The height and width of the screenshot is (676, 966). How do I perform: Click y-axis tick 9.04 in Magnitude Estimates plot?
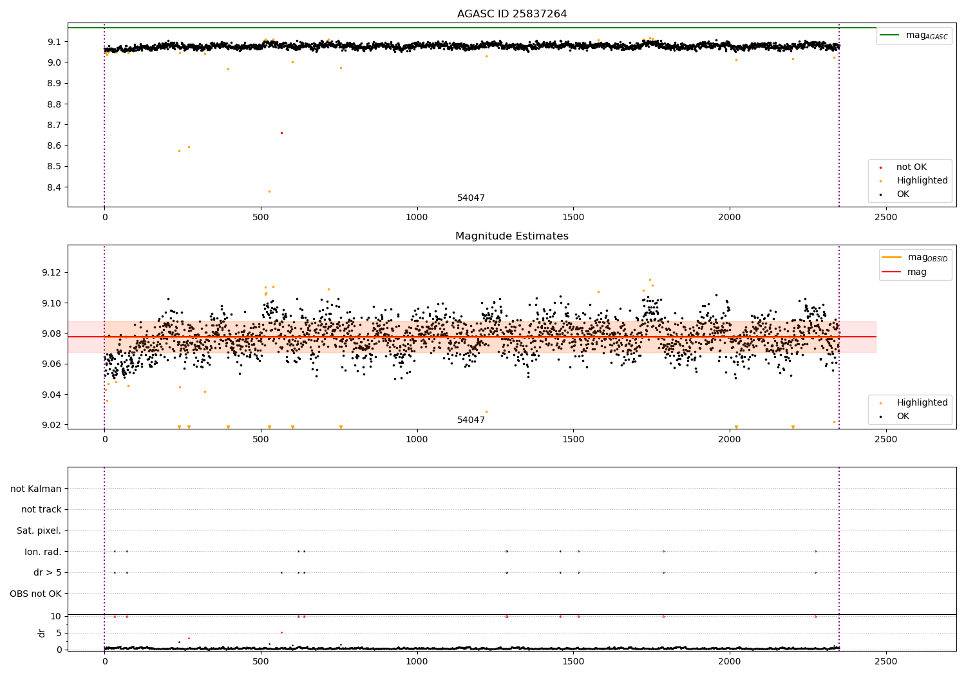coord(51,395)
